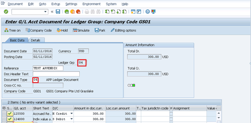Open Editing options
This screenshot has width=251, height=123.
click(x=123, y=30)
